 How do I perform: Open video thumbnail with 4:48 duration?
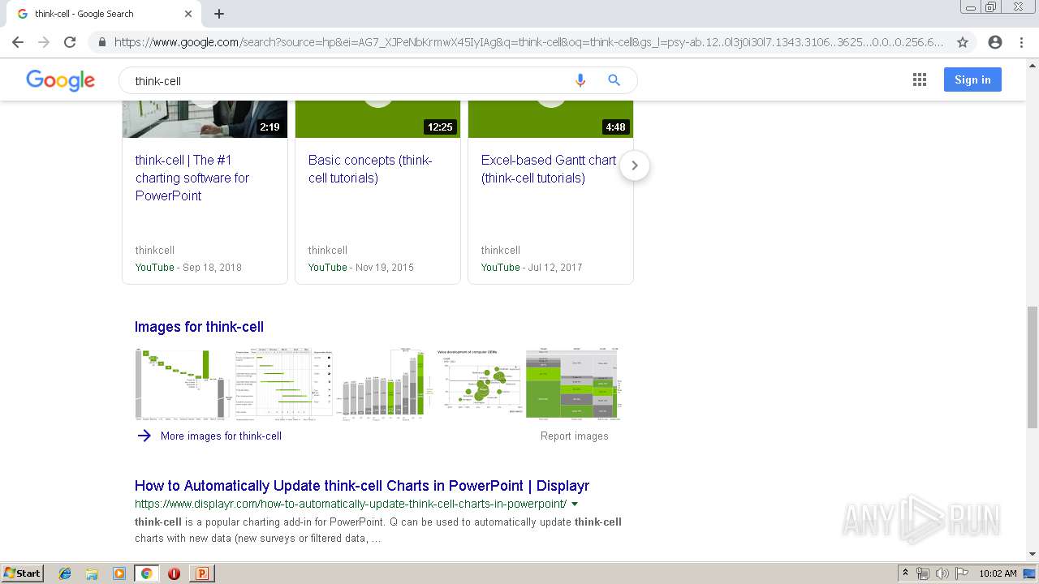pos(550,119)
